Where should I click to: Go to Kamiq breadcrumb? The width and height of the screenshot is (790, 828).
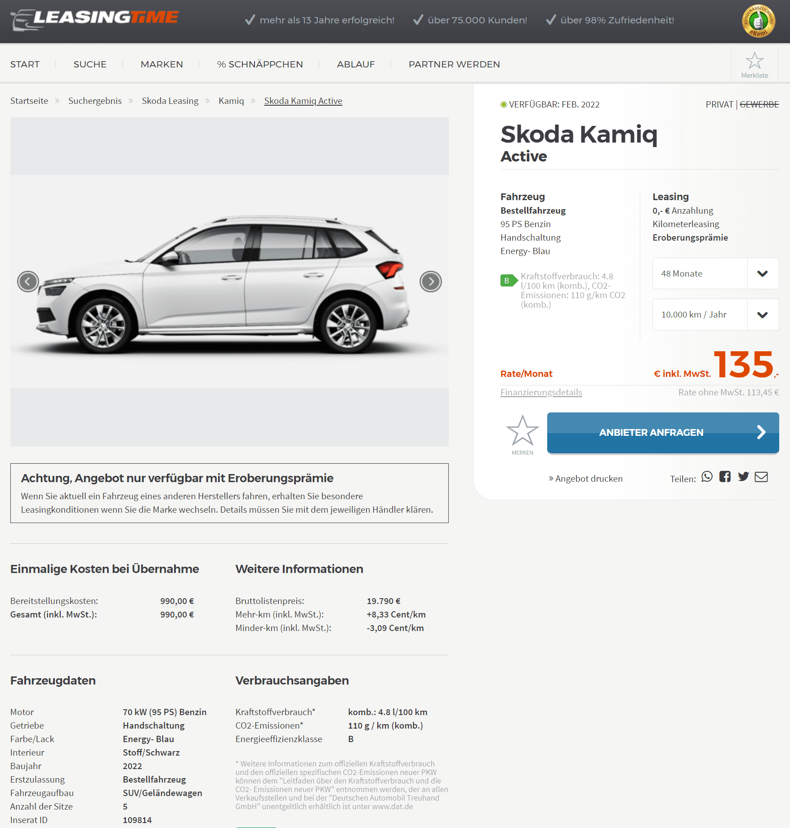(231, 101)
